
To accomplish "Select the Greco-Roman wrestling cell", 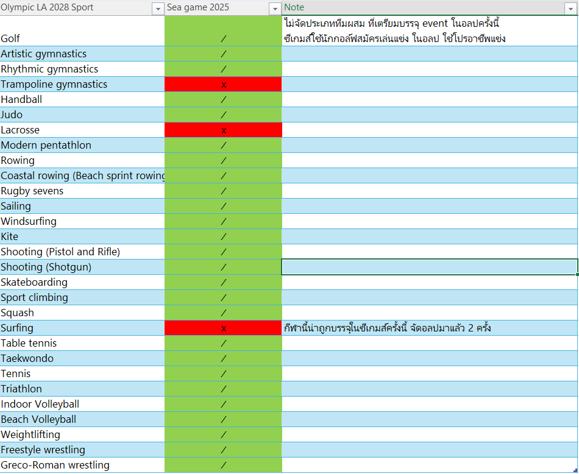I will 82,465.
